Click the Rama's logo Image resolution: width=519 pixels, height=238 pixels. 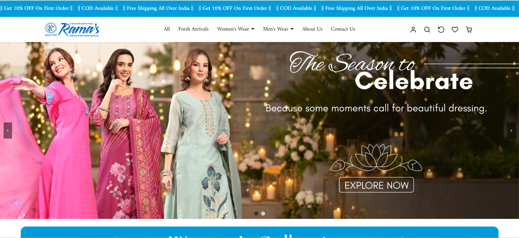[x=72, y=30]
